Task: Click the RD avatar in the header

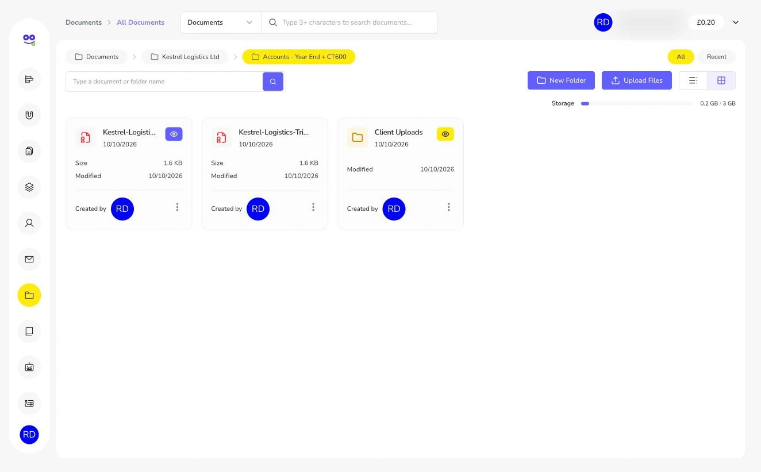Action: point(603,22)
